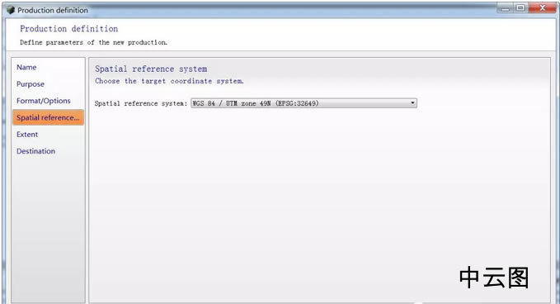Click the 'Spatial reference system:' label
Viewport: 560px width, 304px height.
[141, 103]
